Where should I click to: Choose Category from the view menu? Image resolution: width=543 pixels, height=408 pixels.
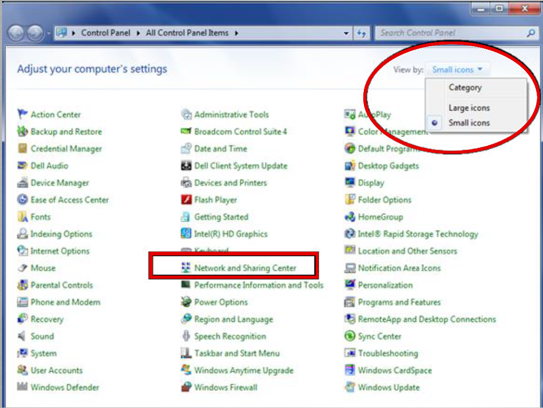point(465,88)
